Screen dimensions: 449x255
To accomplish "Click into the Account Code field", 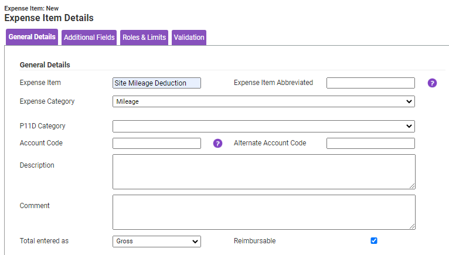I will click(157, 143).
